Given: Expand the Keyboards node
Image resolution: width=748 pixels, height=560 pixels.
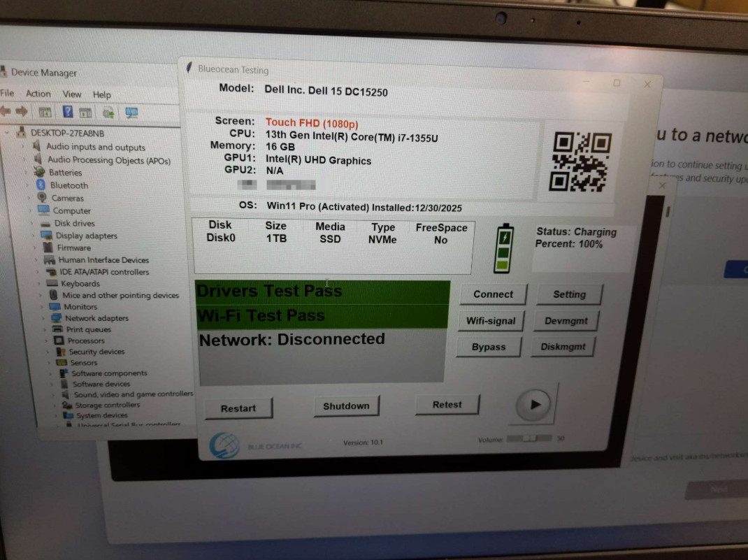Looking at the screenshot, I should (x=39, y=283).
